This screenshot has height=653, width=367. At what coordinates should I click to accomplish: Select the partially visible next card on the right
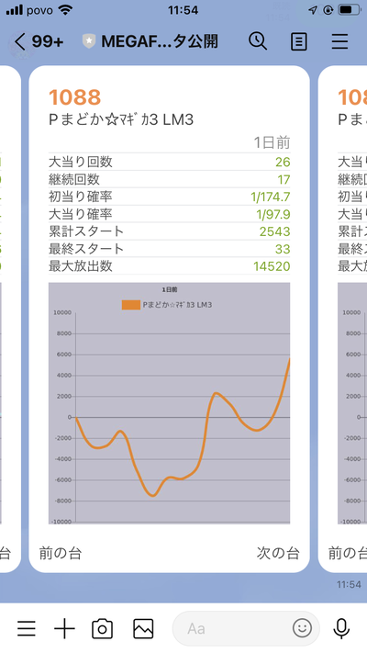coord(342,319)
